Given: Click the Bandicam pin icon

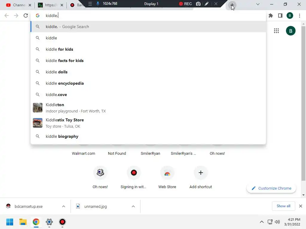Looking at the screenshot, I should tap(98, 4).
